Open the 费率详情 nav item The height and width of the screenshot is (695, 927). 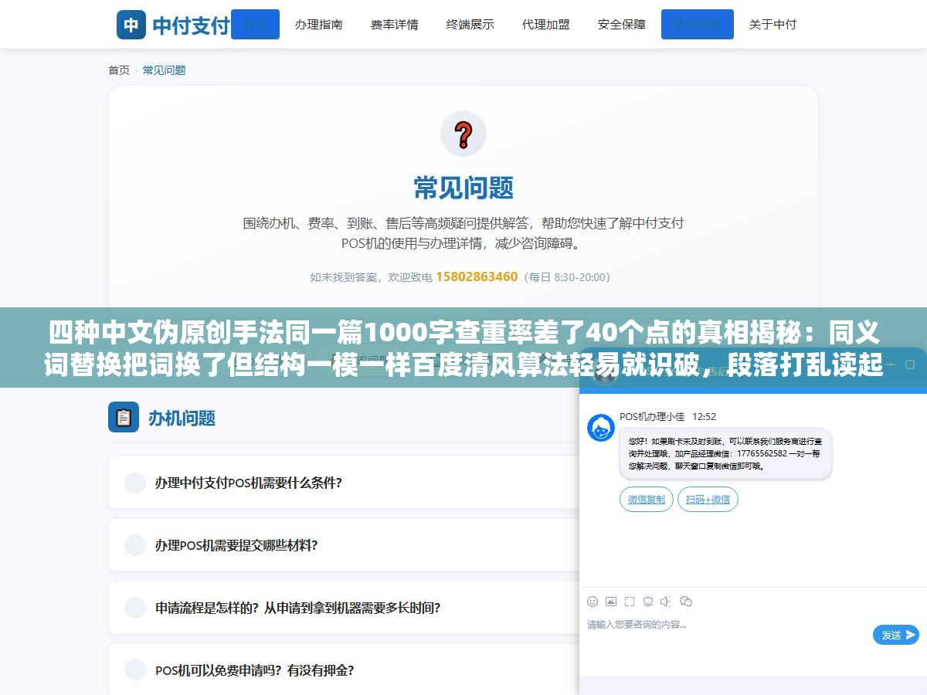click(x=394, y=25)
